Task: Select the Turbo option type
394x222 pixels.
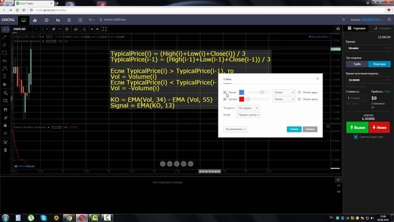Action: click(357, 64)
